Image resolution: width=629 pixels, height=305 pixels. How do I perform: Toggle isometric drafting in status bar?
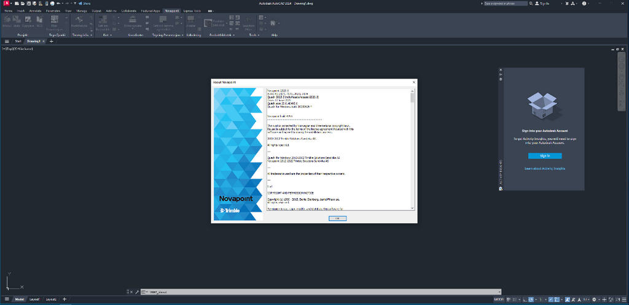tap(541, 299)
